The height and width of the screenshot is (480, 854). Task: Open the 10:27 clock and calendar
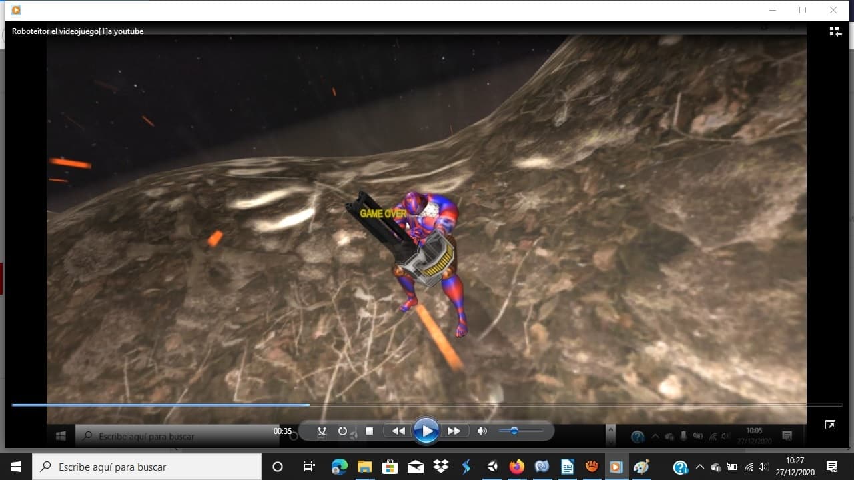[x=795, y=467]
